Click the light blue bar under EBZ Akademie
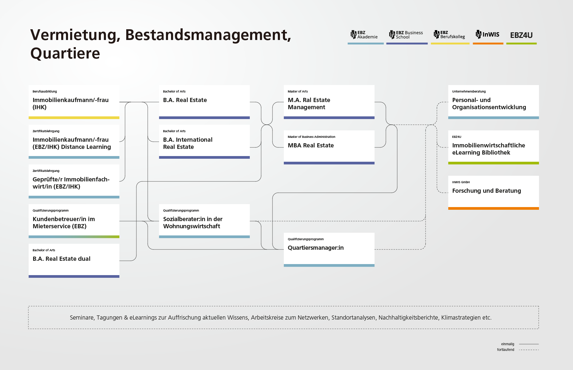Viewport: 573px width, 370px height. click(366, 44)
